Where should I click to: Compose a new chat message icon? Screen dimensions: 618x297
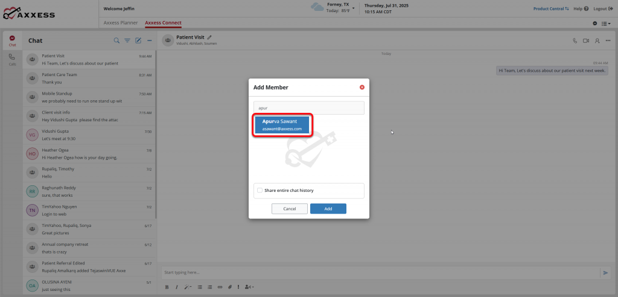(138, 40)
